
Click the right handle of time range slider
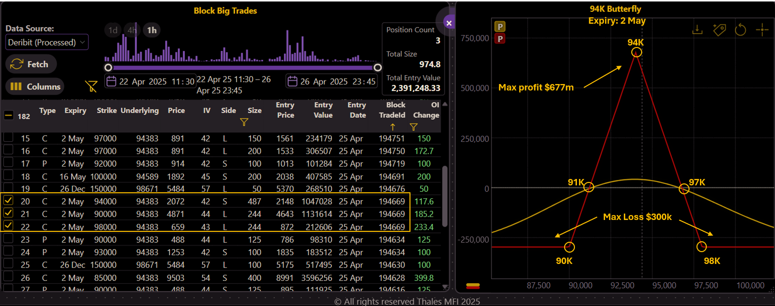[377, 68]
